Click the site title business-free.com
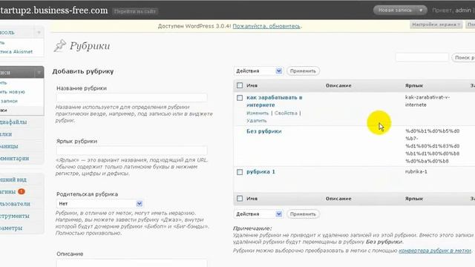The width and height of the screenshot is (475, 267). point(54,10)
